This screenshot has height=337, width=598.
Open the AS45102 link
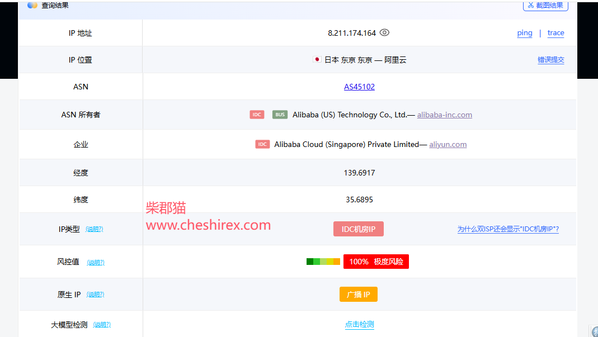359,87
